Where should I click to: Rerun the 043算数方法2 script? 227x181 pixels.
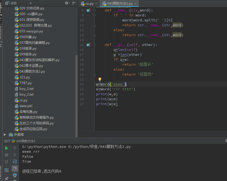[x=7, y=148]
